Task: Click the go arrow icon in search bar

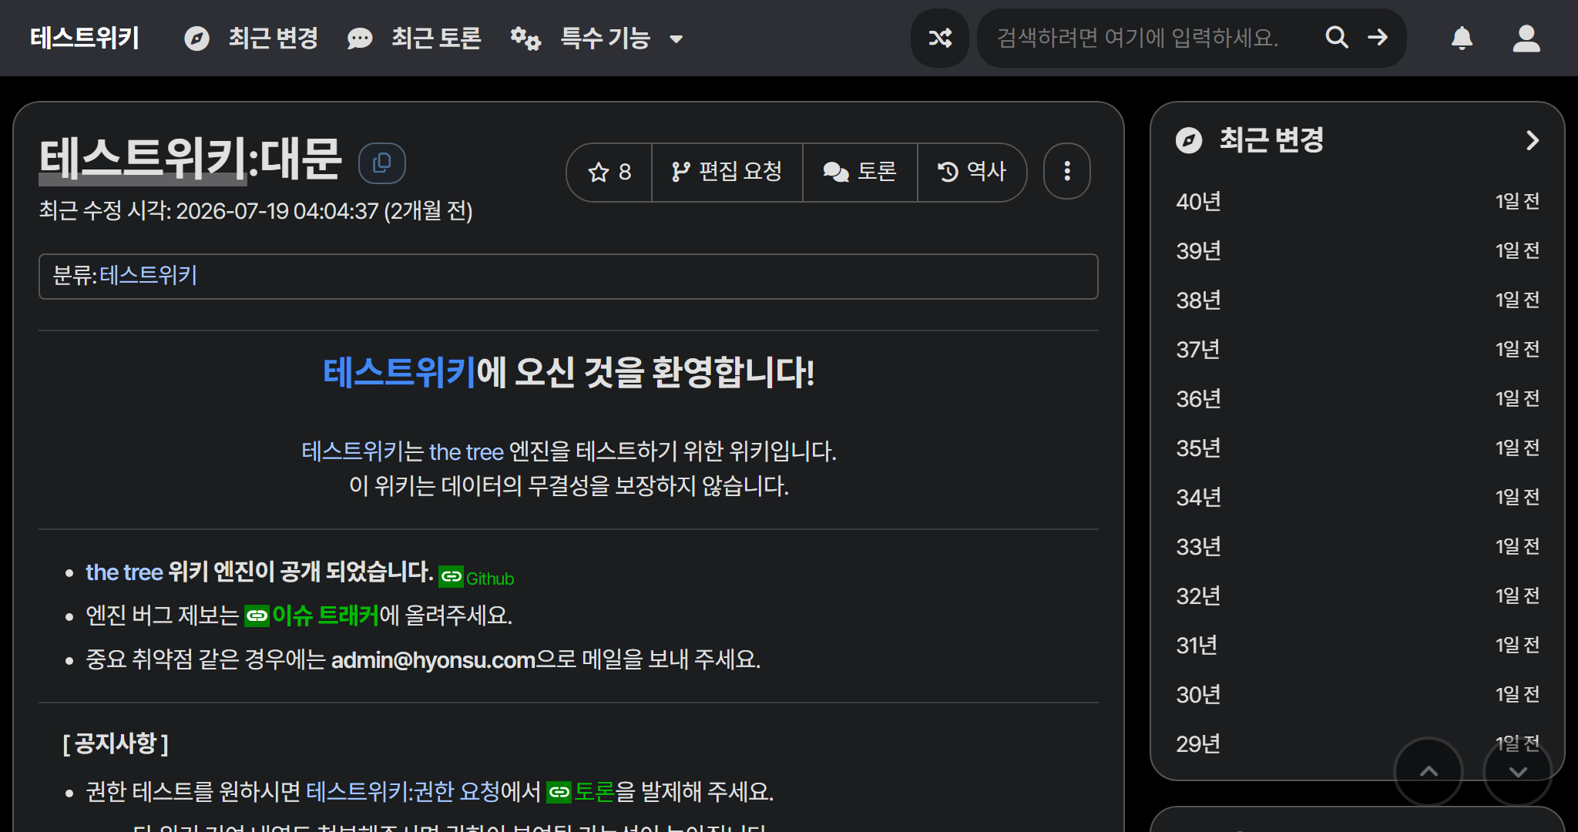Action: [x=1378, y=38]
